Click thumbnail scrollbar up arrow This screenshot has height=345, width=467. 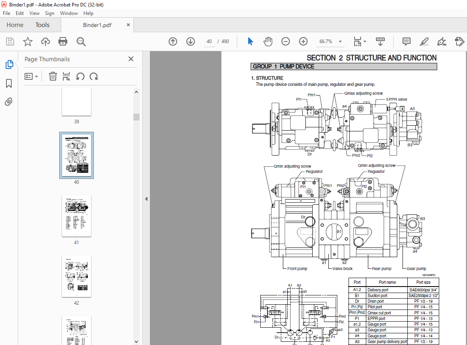pos(137,92)
